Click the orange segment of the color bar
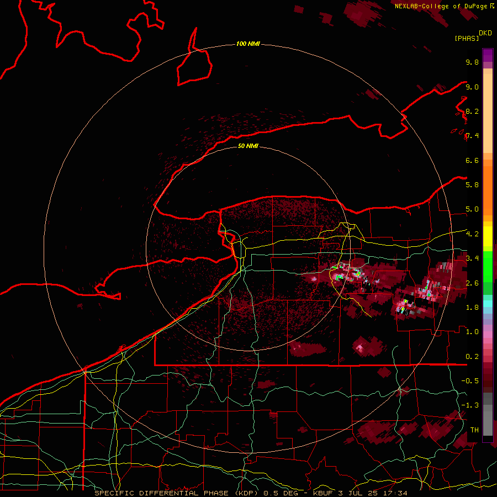 (x=488, y=190)
